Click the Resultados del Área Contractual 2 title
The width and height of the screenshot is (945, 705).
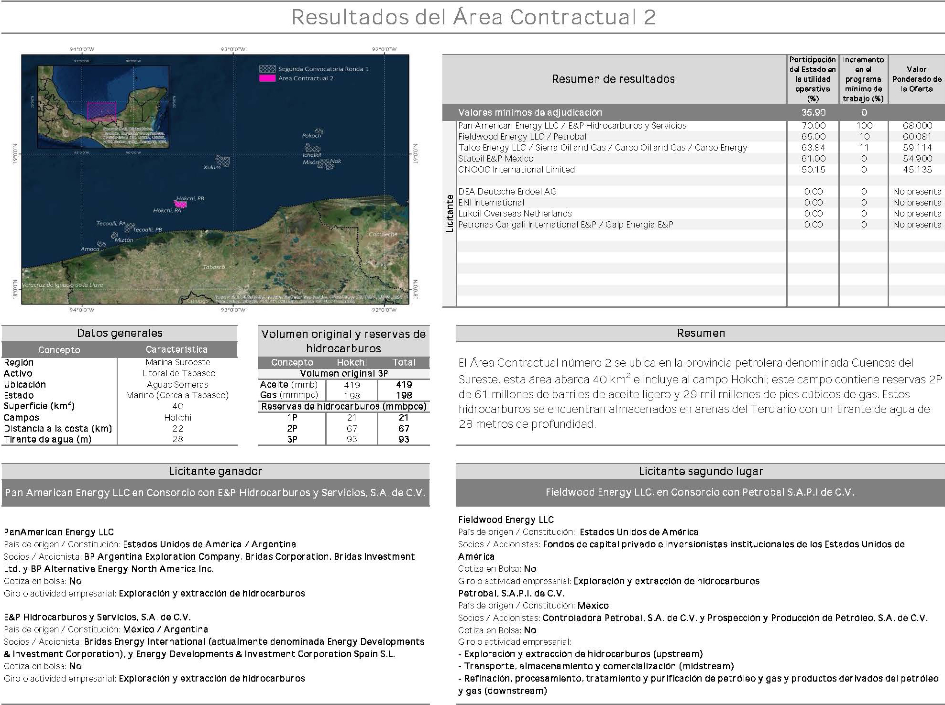pyautogui.click(x=473, y=17)
